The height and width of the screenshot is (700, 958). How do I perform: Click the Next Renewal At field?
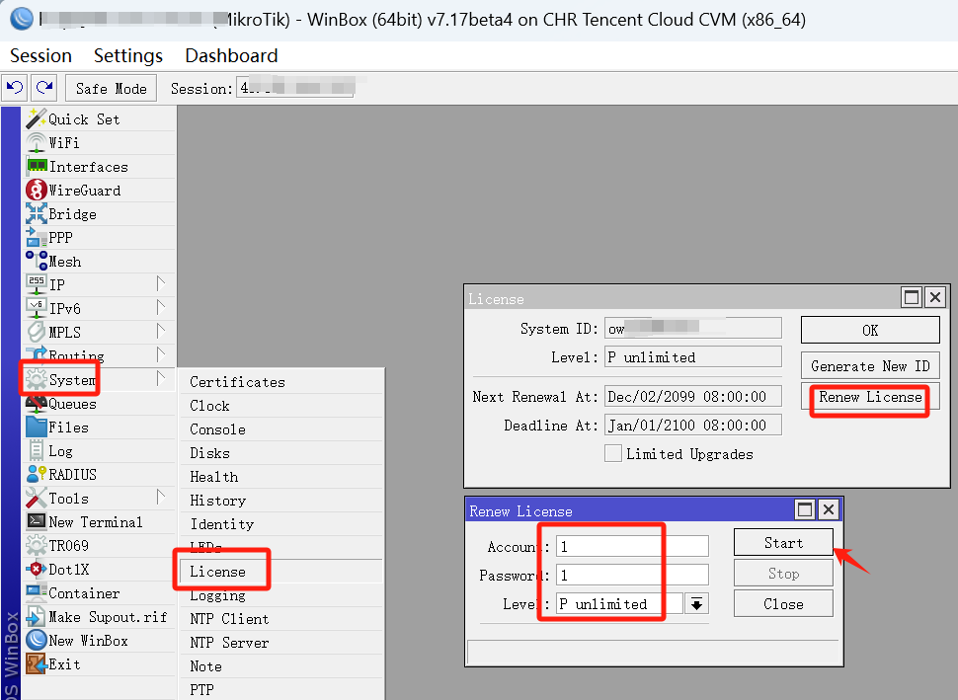(693, 397)
